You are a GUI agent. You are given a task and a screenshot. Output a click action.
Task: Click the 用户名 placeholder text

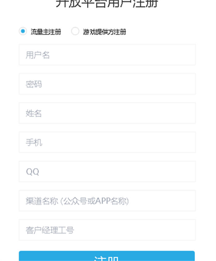38,55
